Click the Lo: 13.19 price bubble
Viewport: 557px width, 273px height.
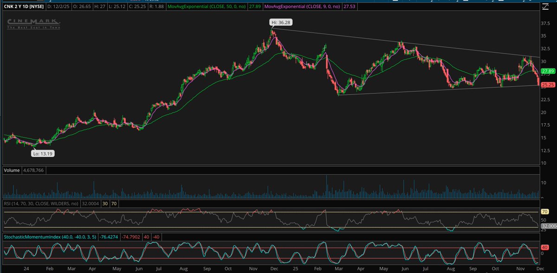click(x=44, y=153)
